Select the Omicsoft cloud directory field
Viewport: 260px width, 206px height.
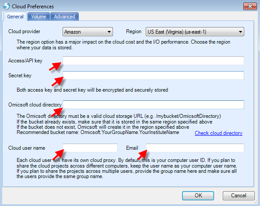coord(153,105)
